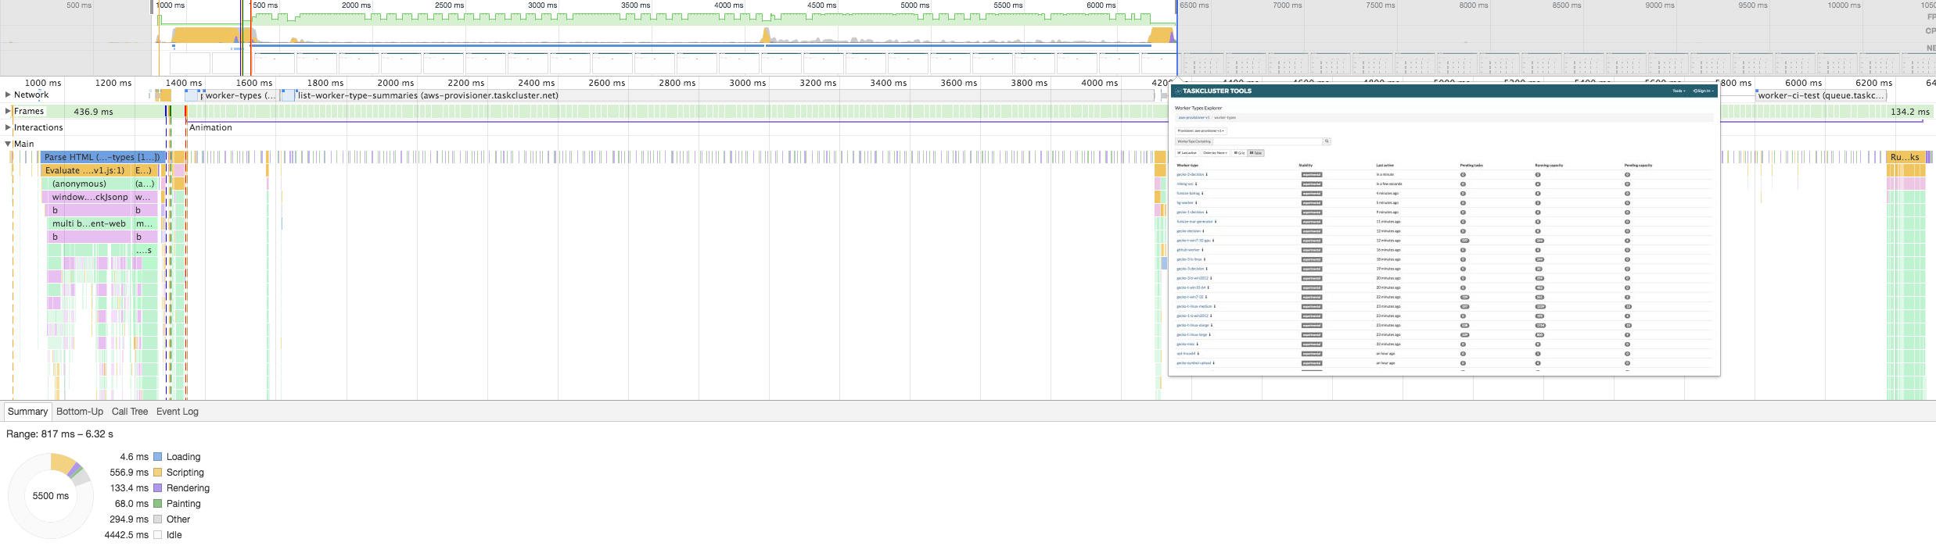
Task: Click the 556.9 ms Scripting value
Action: click(129, 473)
